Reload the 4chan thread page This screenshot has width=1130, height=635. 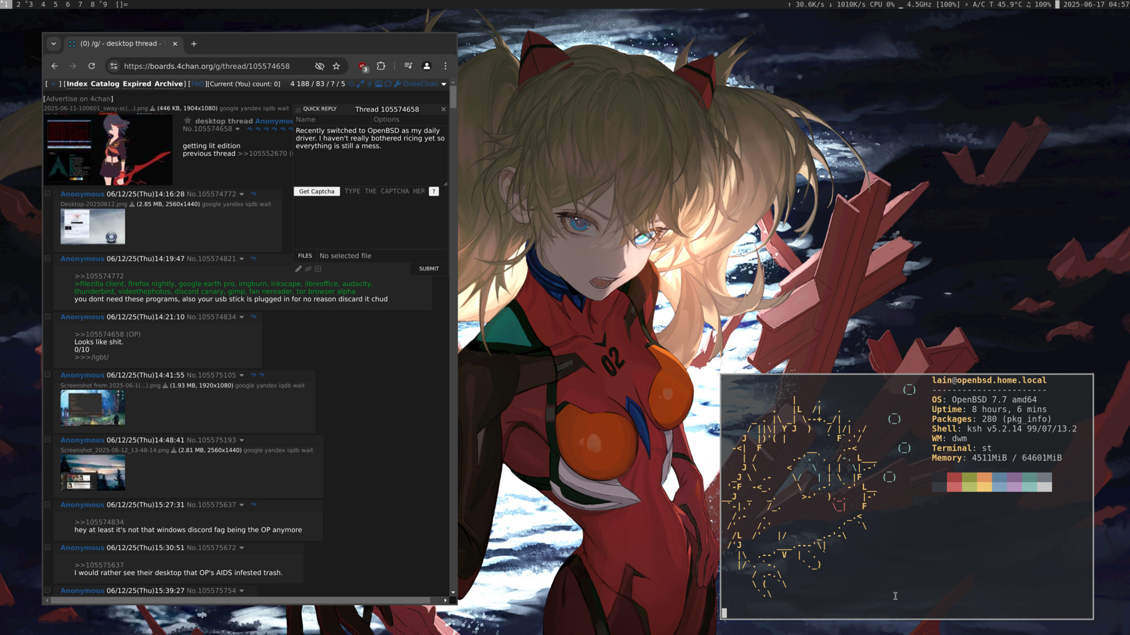click(x=92, y=66)
